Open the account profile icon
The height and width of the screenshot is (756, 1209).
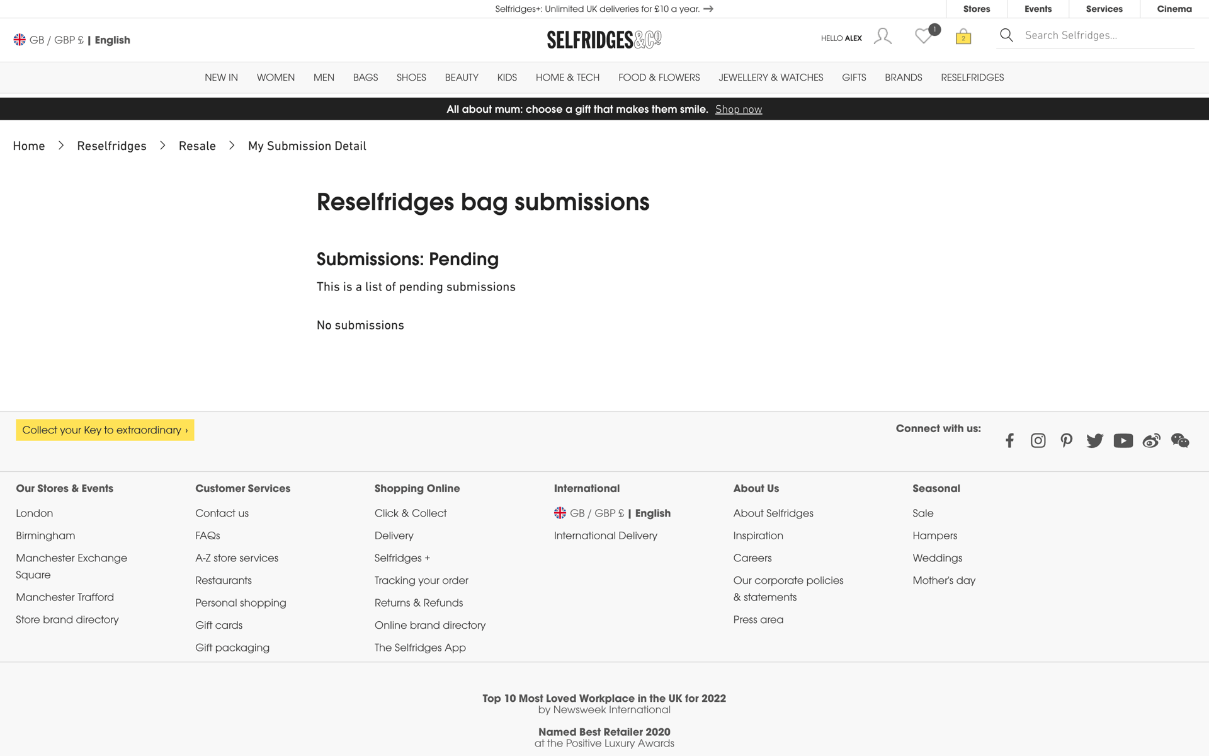883,37
